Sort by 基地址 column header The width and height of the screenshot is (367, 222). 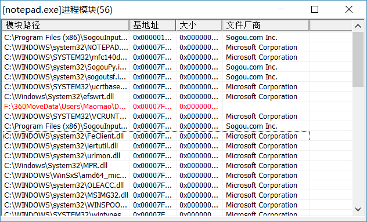(x=152, y=26)
